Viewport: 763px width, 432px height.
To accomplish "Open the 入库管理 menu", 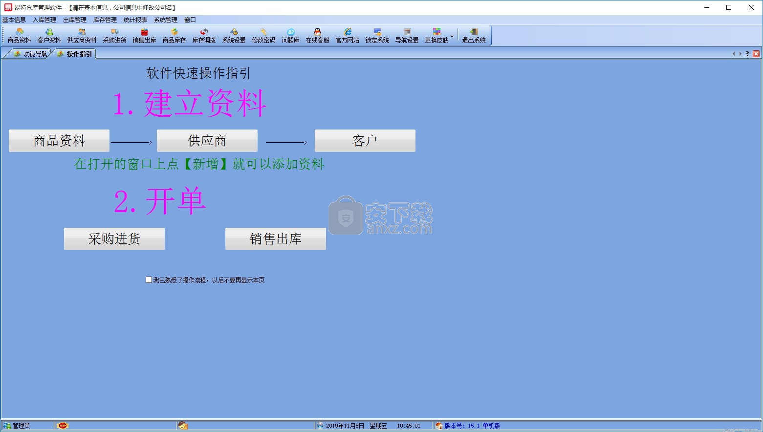I will pyautogui.click(x=44, y=20).
